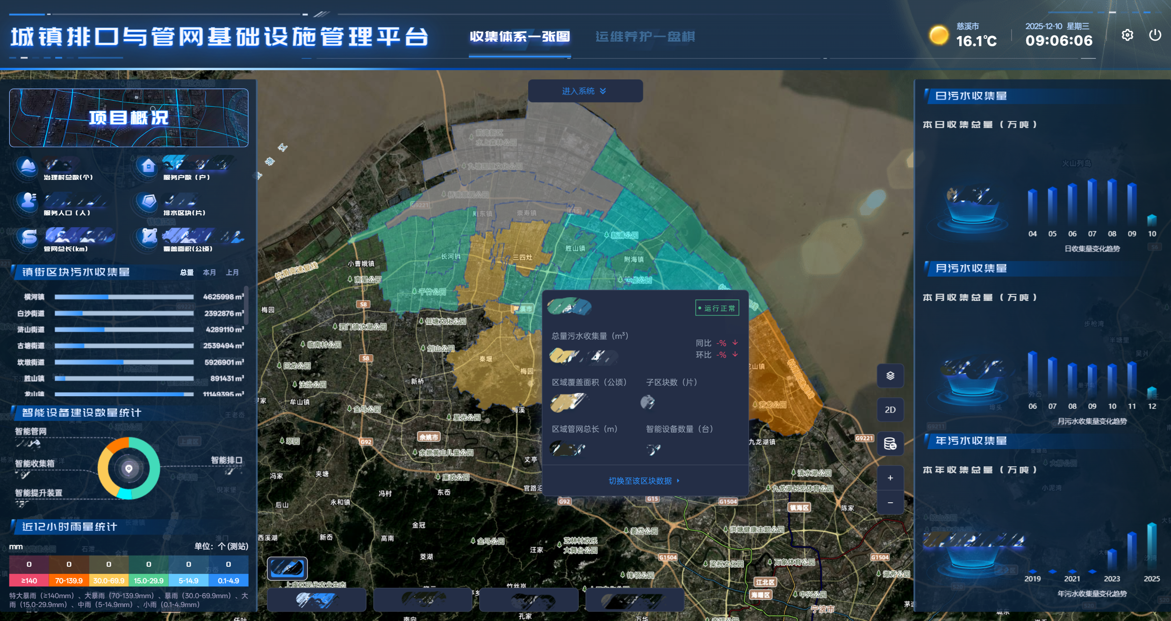Screen dimensions: 1171x621
Task: Zoom in the map with plus
Action: 890,478
